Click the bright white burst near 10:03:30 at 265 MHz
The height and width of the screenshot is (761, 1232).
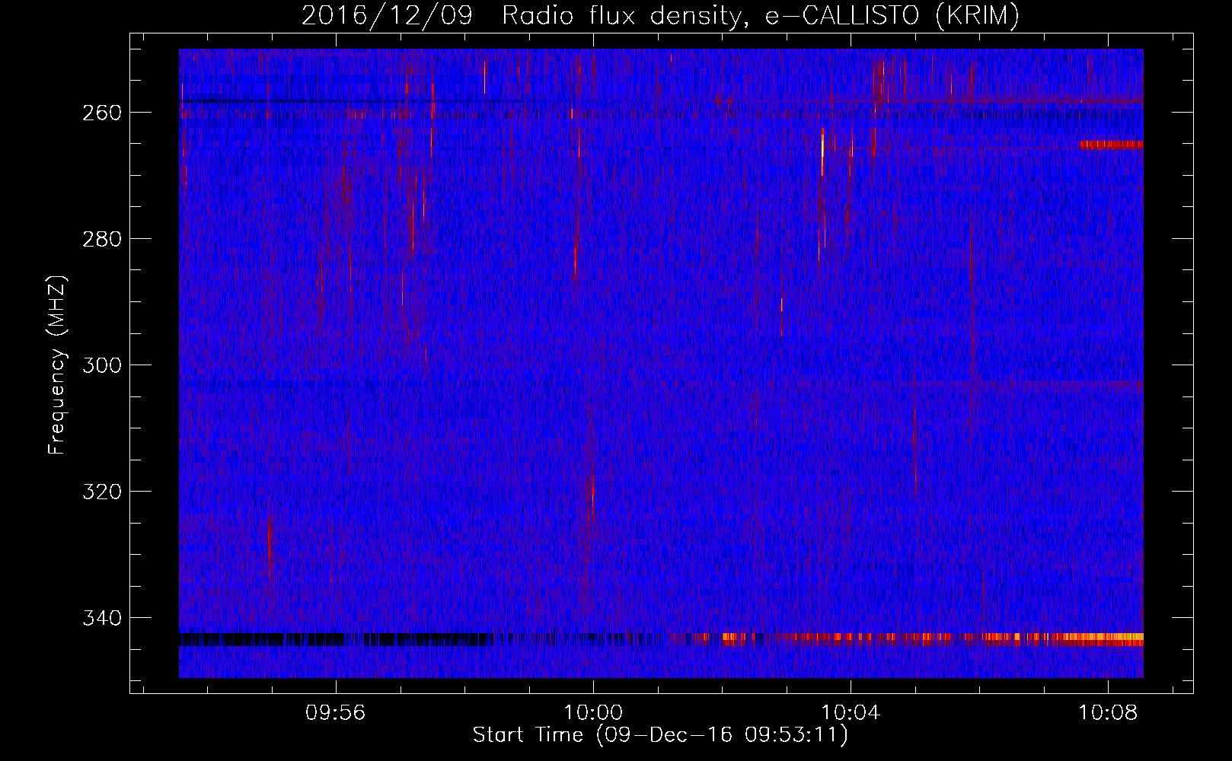pyautogui.click(x=822, y=152)
